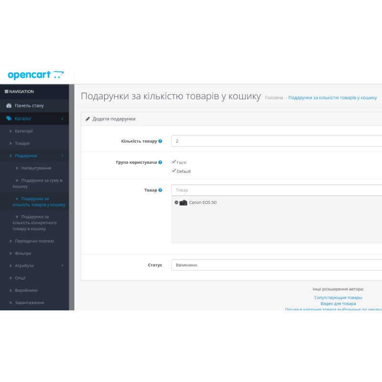The image size is (382, 382).
Task: Open the Сопутствующие товары link
Action: tap(338, 297)
